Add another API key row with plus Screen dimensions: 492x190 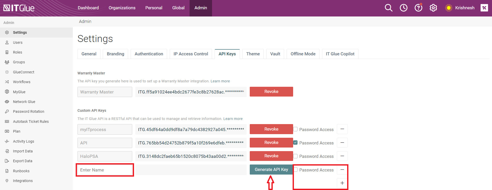click(342, 183)
